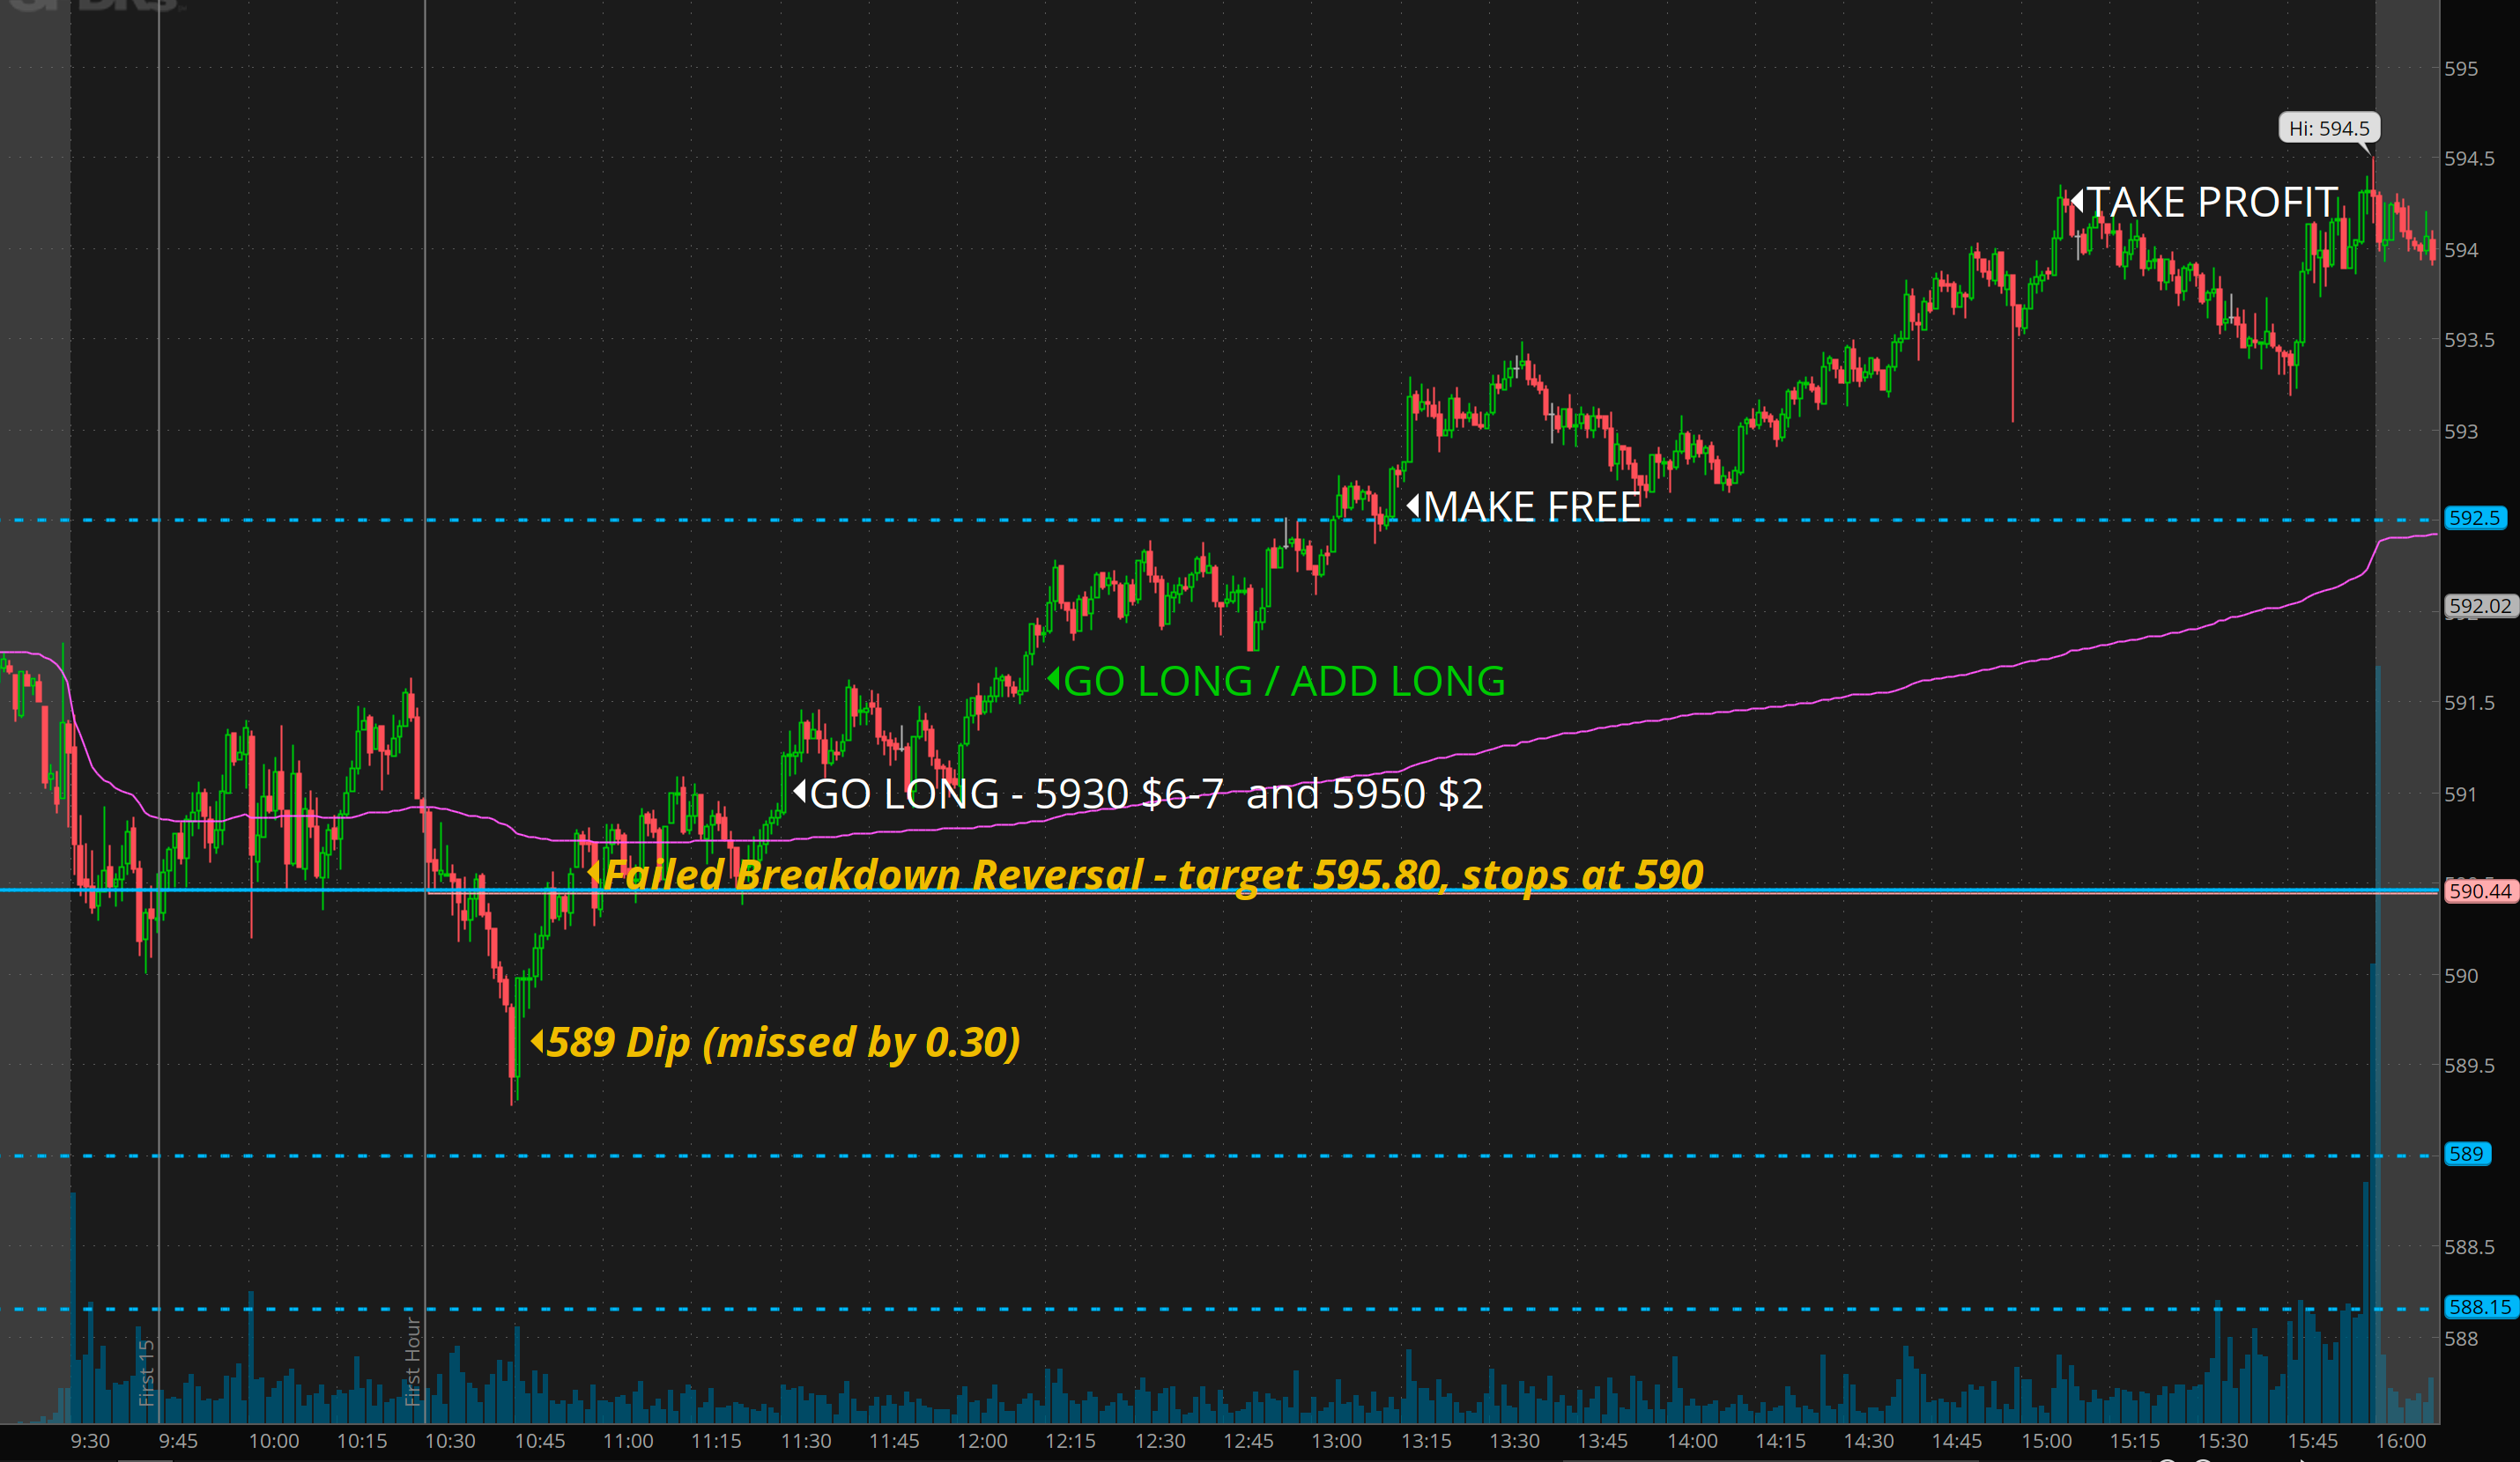Click the TAKE PROFIT text annotation
2520x1462 pixels.
[2212, 202]
